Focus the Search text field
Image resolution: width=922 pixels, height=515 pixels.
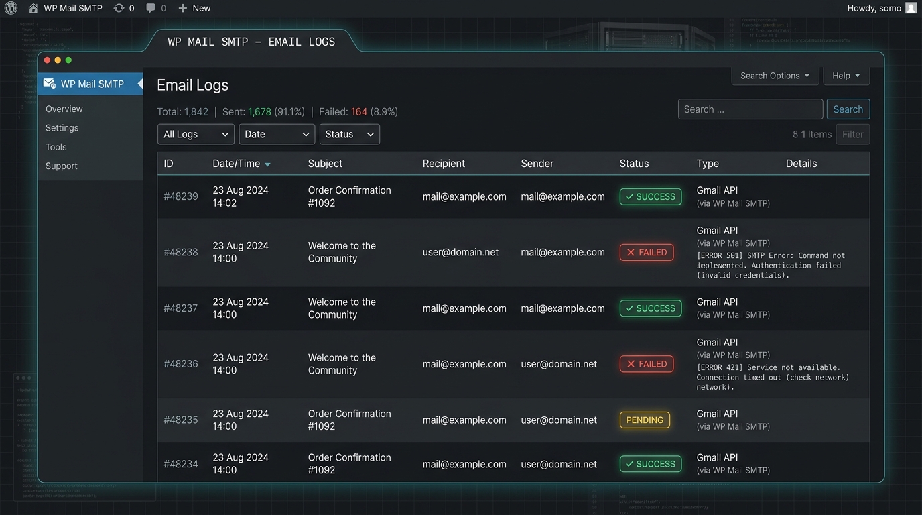[x=750, y=109]
